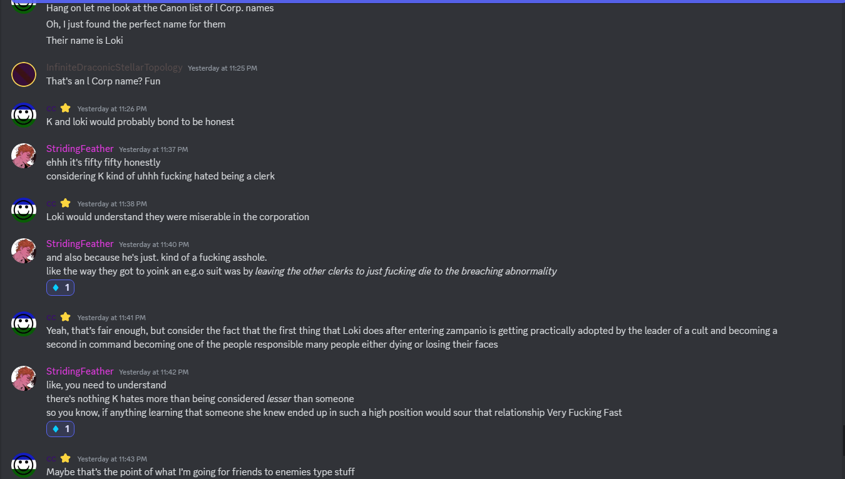Viewport: 845px width, 479px height.
Task: Click StridingFeather's avatar on the 11:37 PM message
Action: click(x=24, y=156)
